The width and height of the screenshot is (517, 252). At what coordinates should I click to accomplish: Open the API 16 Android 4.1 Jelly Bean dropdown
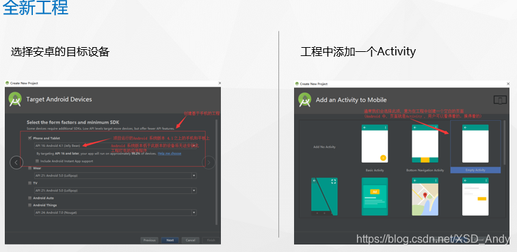116,145
